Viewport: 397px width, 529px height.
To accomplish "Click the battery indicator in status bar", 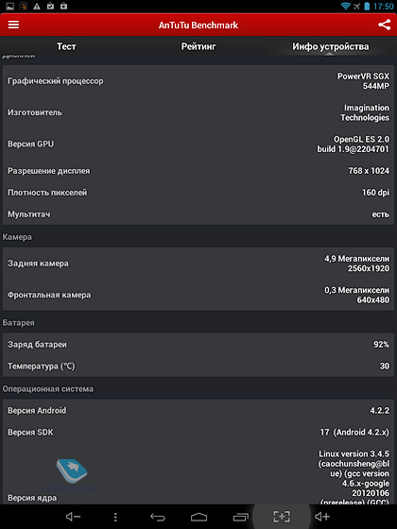I will 367,6.
